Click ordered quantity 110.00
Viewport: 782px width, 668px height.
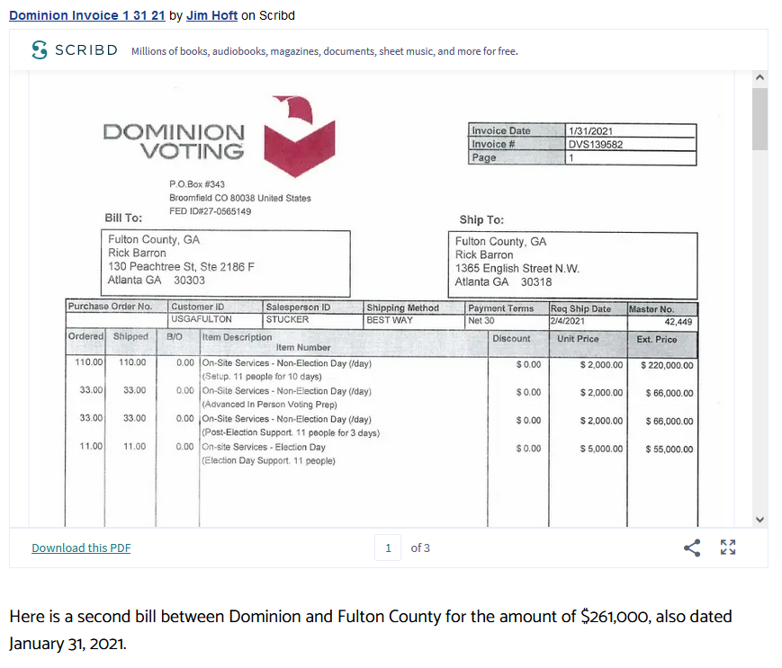[89, 362]
